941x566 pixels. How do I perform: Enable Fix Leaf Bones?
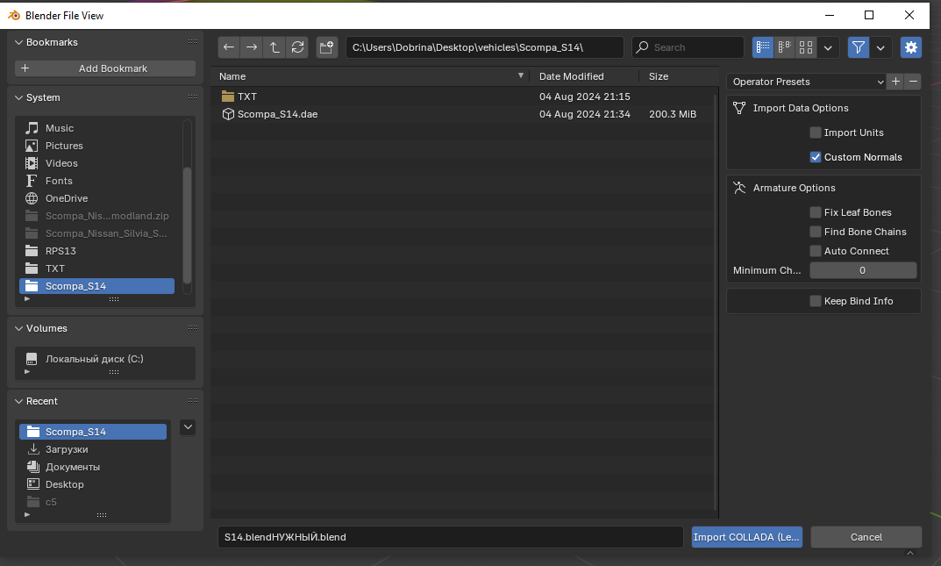point(815,212)
